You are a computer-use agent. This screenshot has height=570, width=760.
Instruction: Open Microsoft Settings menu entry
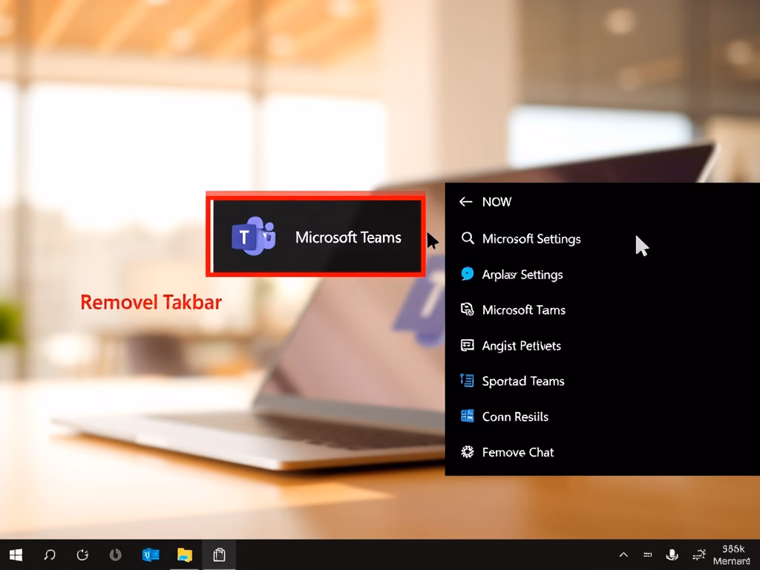(602, 238)
